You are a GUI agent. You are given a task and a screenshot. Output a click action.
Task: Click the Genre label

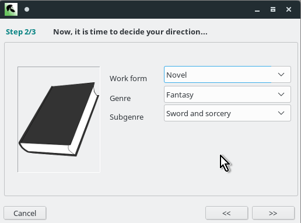click(x=120, y=98)
